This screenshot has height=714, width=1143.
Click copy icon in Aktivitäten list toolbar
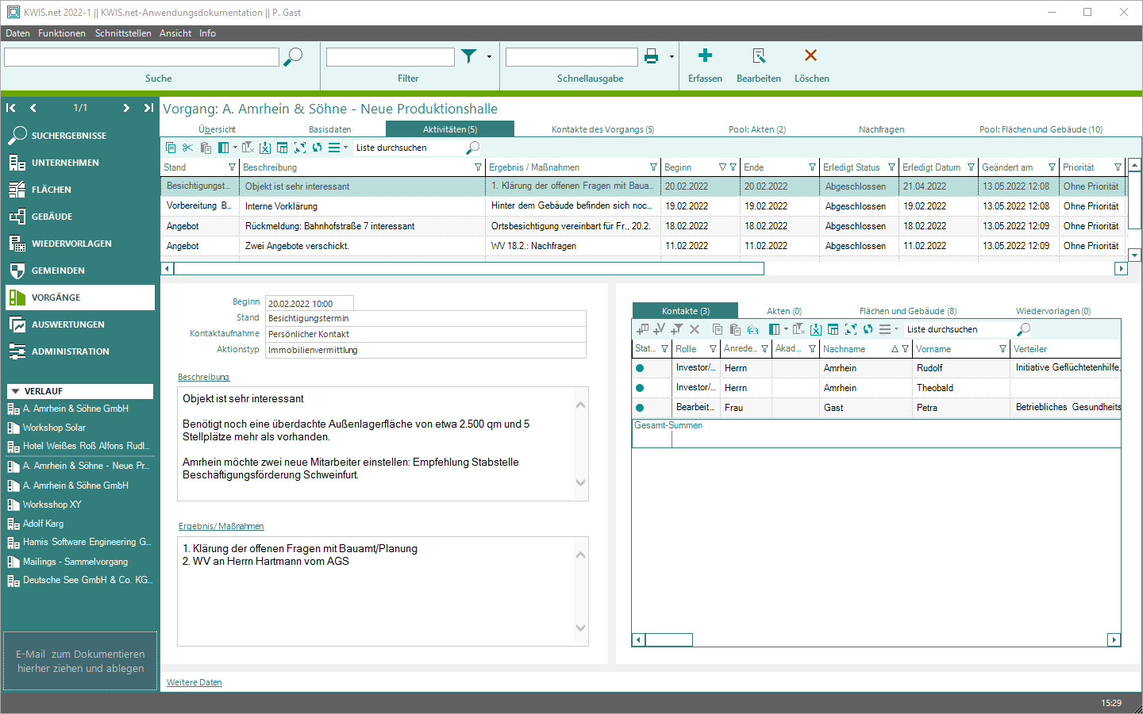pyautogui.click(x=171, y=148)
